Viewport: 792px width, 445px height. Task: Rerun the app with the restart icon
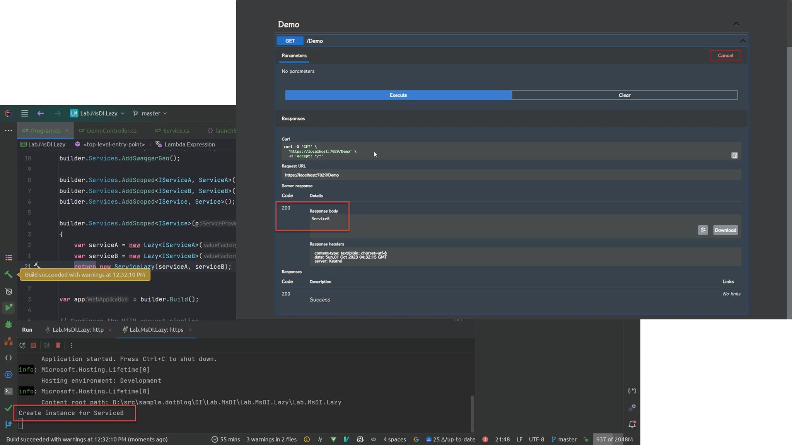coord(22,345)
